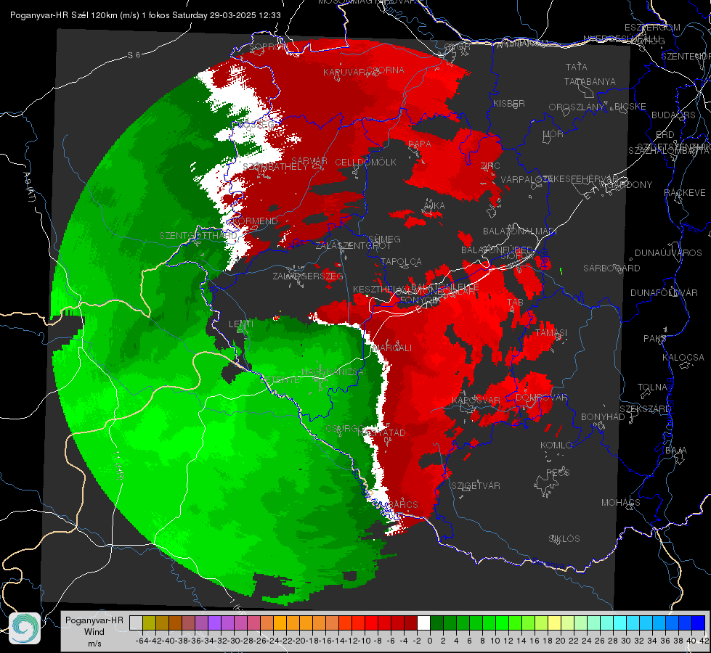Viewport: 711px width, 653px height.
Task: Click the DOMBOVAR city label
Action: tap(541, 398)
